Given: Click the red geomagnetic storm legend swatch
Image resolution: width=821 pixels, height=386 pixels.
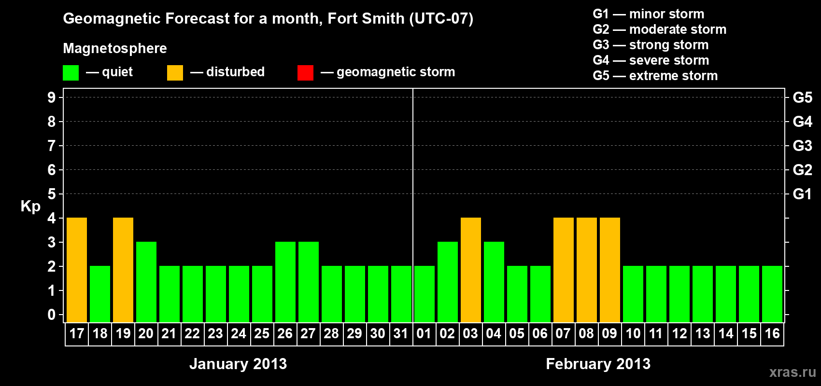Looking at the screenshot, I should (x=305, y=73).
